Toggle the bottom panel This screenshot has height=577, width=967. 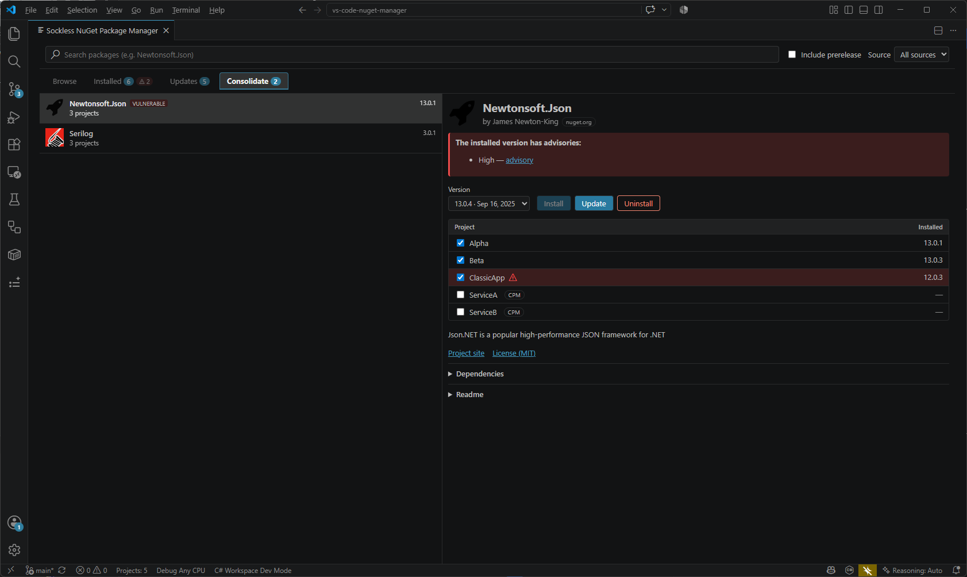pyautogui.click(x=864, y=10)
